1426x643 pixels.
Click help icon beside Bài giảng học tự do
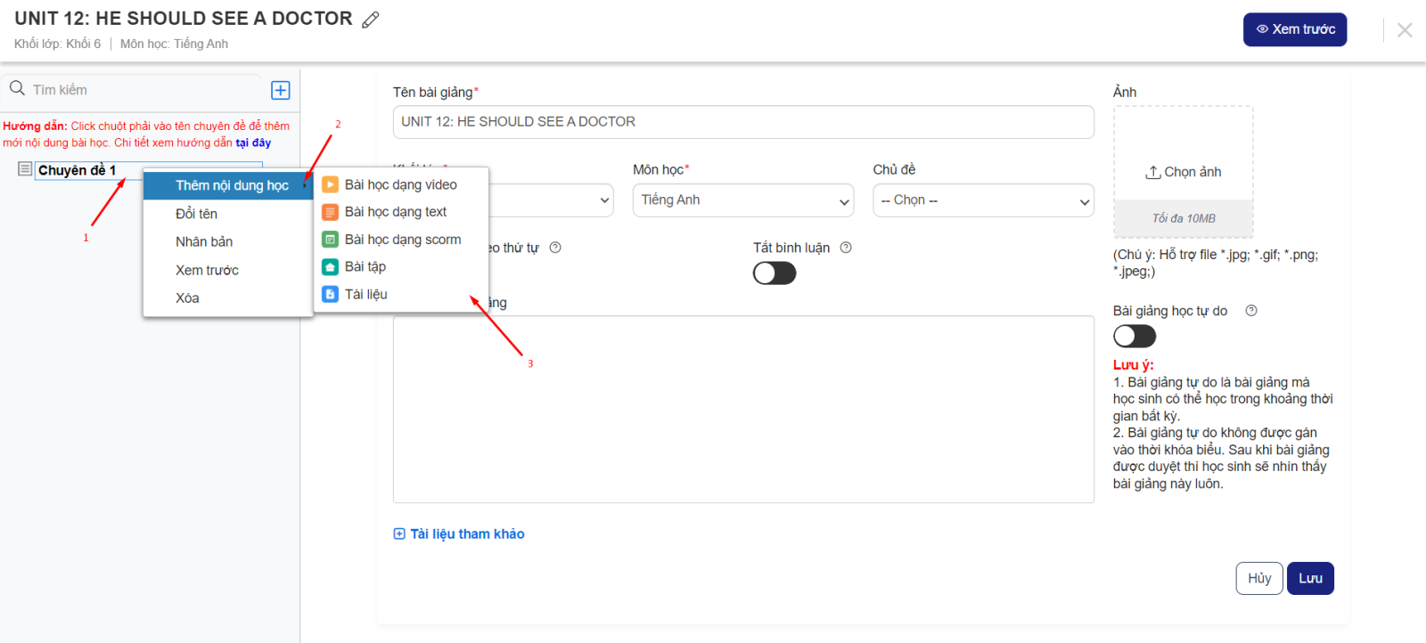coord(1250,311)
